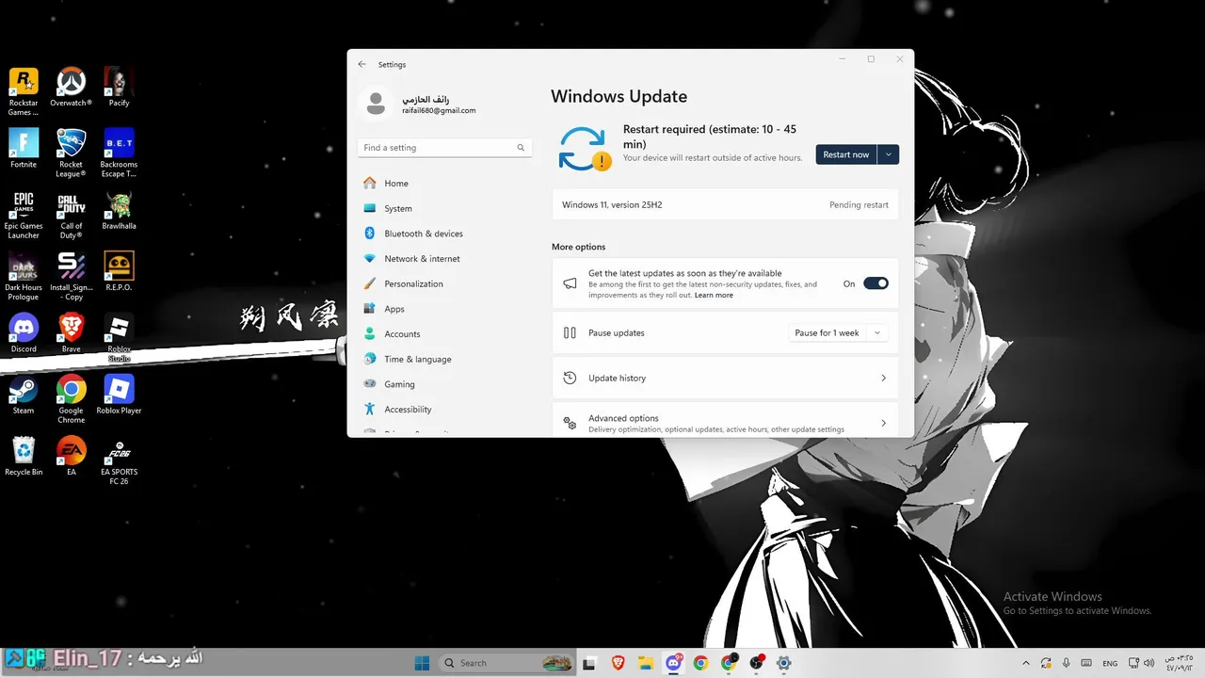1205x678 pixels.
Task: Click the Rockstar Games desktop icon
Action: [24, 91]
